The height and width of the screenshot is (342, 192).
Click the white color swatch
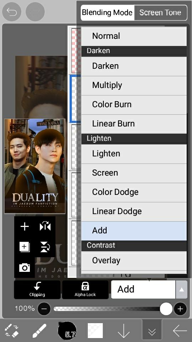coord(95,331)
